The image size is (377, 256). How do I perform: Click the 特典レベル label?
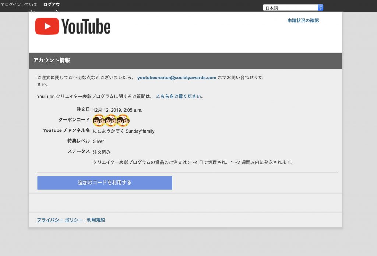[x=78, y=141]
